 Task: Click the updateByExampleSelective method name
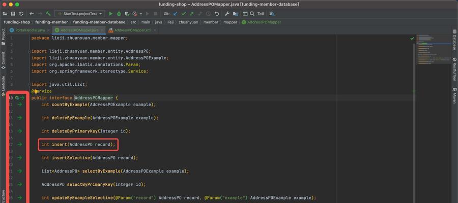82,198
